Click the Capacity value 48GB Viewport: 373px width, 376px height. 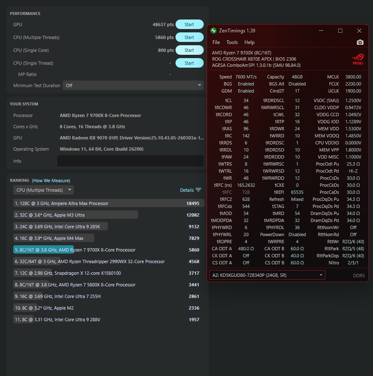[297, 77]
